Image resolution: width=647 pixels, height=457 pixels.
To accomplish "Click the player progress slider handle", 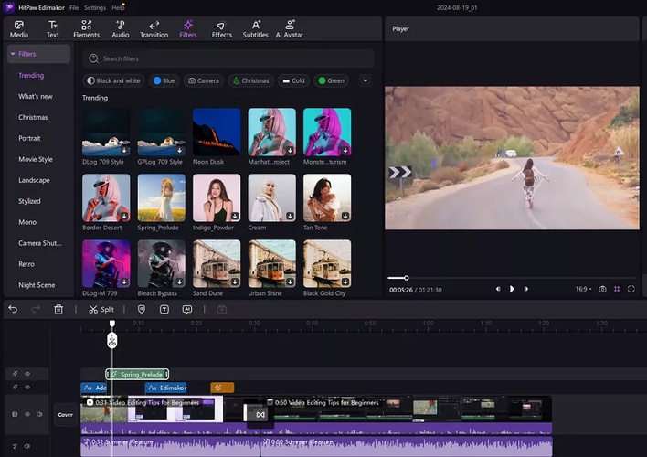I will point(407,278).
